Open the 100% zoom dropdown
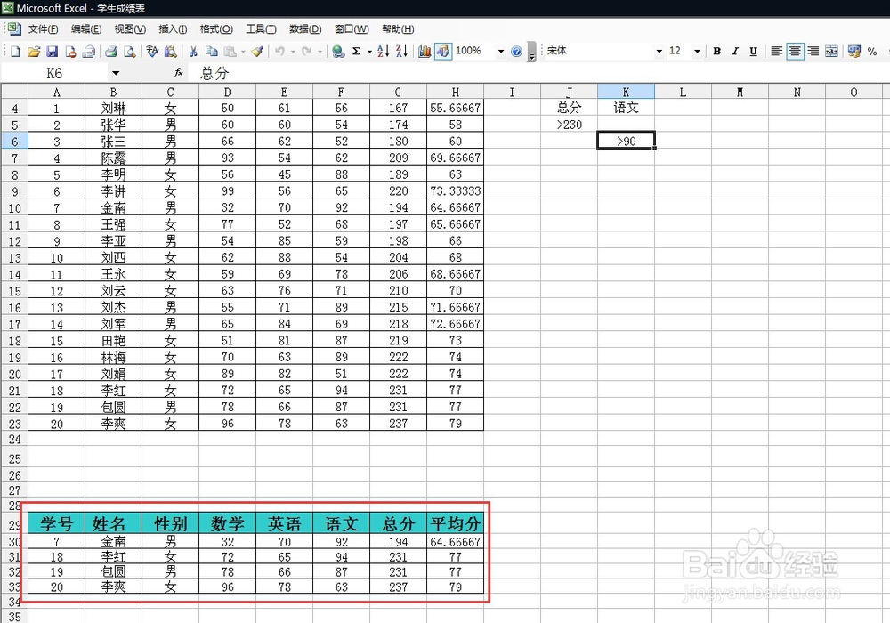 [x=500, y=52]
